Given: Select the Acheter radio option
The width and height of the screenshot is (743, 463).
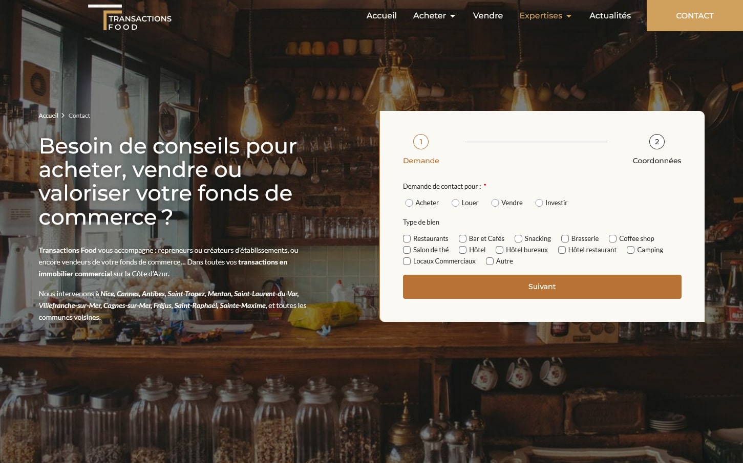Looking at the screenshot, I should (409, 203).
